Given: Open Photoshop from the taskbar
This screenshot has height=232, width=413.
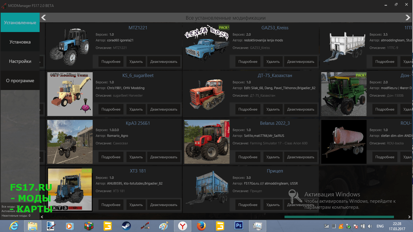Looking at the screenshot, I should point(239,226).
